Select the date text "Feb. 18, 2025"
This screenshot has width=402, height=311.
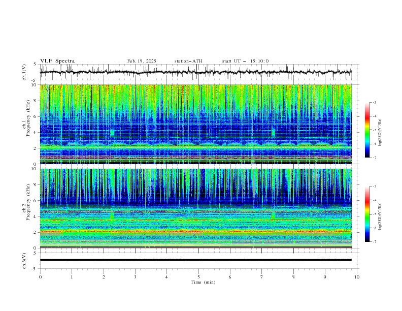[x=142, y=61]
